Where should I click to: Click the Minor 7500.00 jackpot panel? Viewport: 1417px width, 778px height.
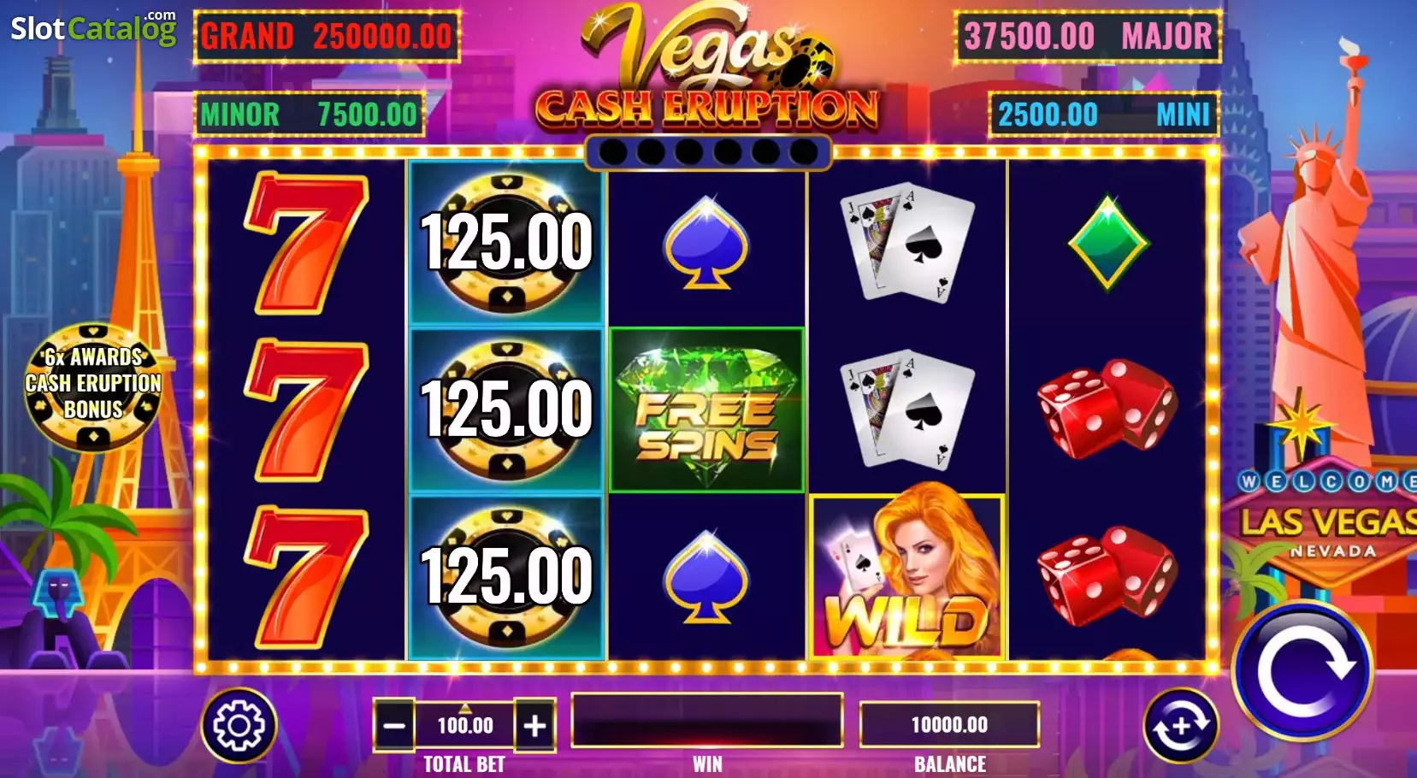pos(309,114)
